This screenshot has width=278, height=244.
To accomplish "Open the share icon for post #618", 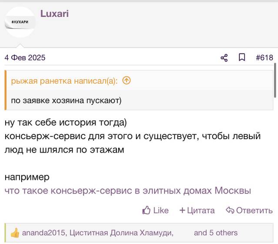I will [x=224, y=58].
